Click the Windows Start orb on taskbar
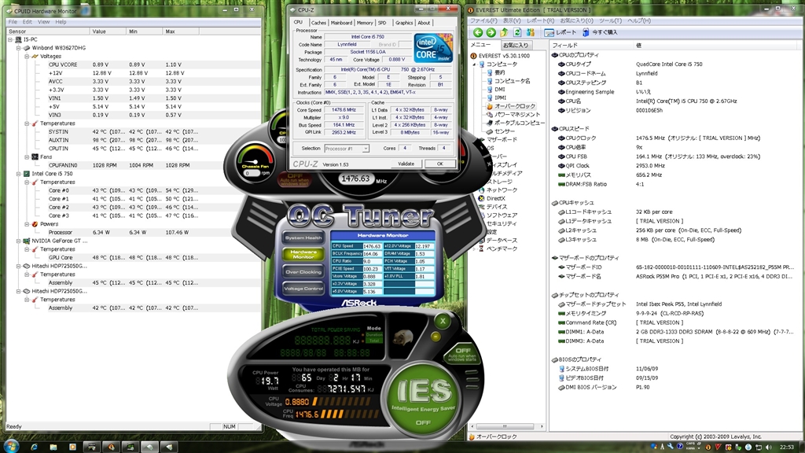Viewport: 805px width, 453px height. (x=10, y=445)
